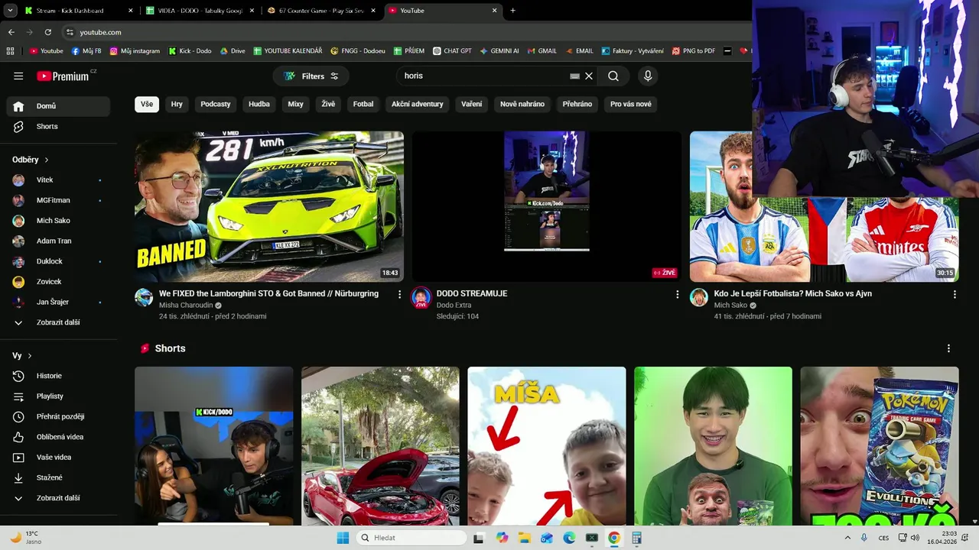The height and width of the screenshot is (550, 979).
Task: Select the Podcasty filter chip
Action: pos(216,104)
